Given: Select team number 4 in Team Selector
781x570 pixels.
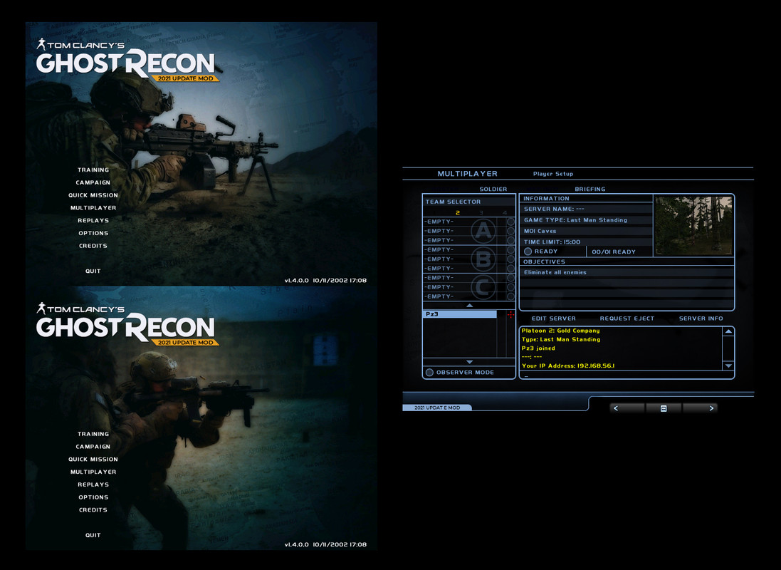Looking at the screenshot, I should coord(505,213).
